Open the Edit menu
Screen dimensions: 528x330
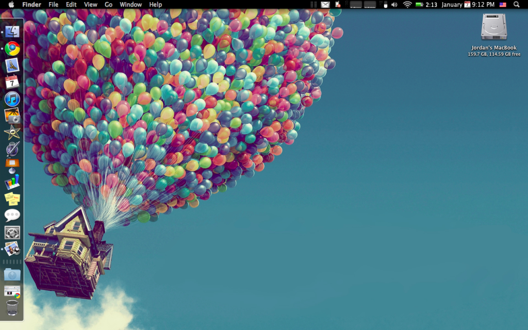coord(71,4)
